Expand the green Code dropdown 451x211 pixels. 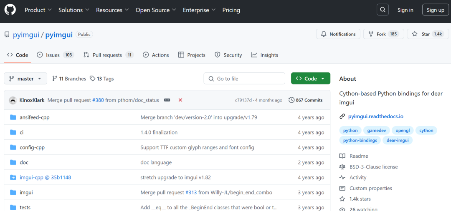[310, 79]
